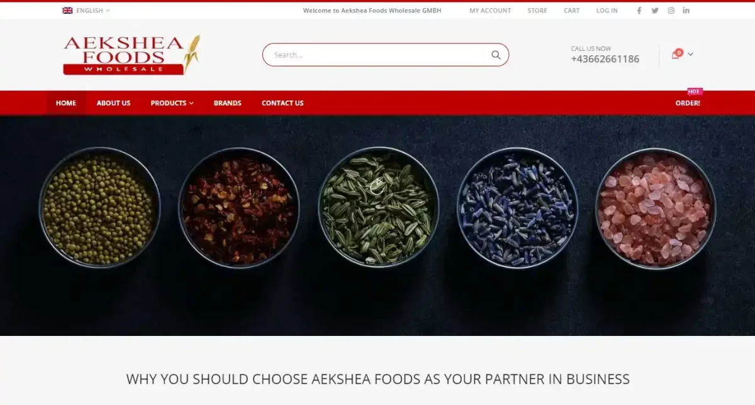Viewport: 755px width, 405px height.
Task: Open the Store link
Action: coord(537,11)
